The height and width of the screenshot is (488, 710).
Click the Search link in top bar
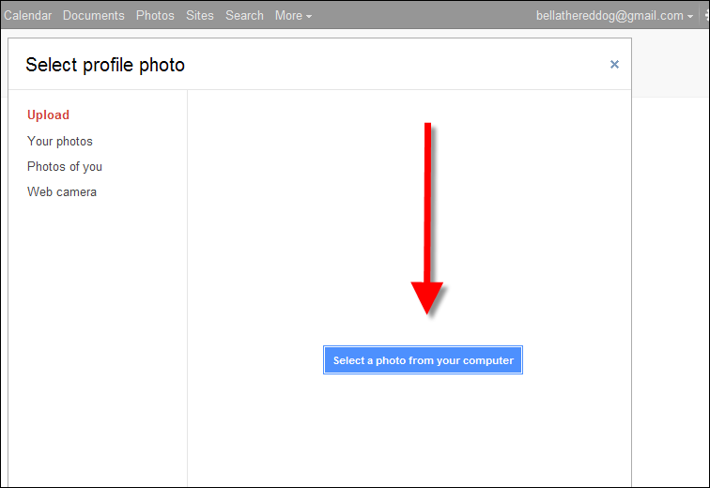click(x=244, y=16)
